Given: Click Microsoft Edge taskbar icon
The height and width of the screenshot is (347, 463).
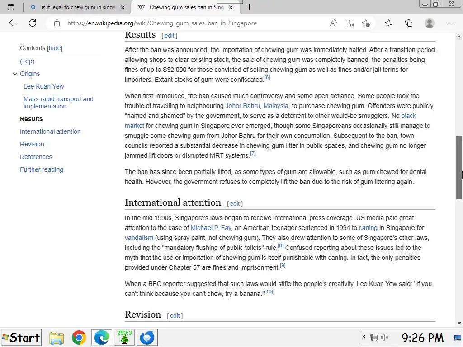Looking at the screenshot, I should [102, 338].
